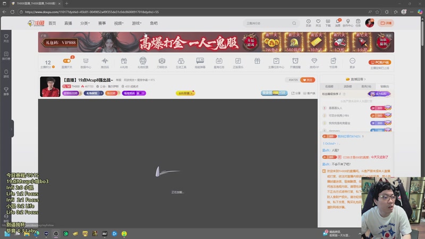
Task: Click the search input field
Action: point(268,23)
